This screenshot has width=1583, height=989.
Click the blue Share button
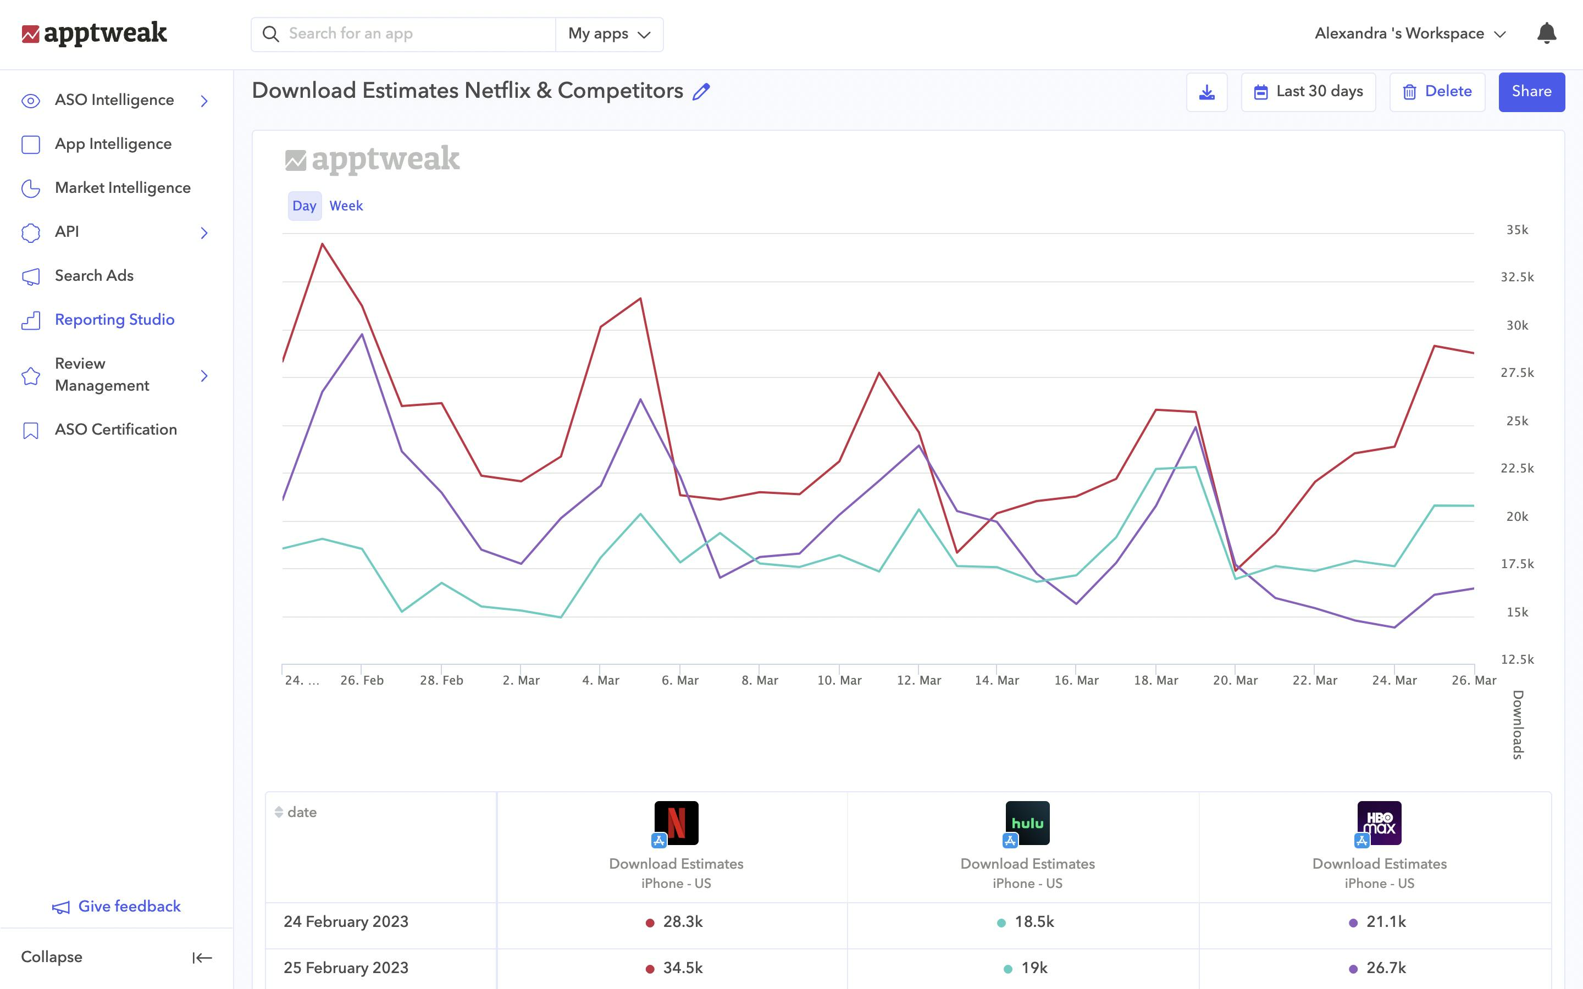tap(1531, 92)
